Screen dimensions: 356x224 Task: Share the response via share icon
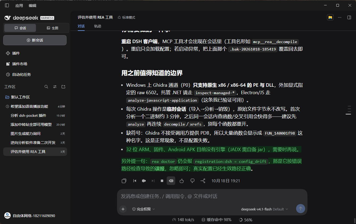click(203, 181)
